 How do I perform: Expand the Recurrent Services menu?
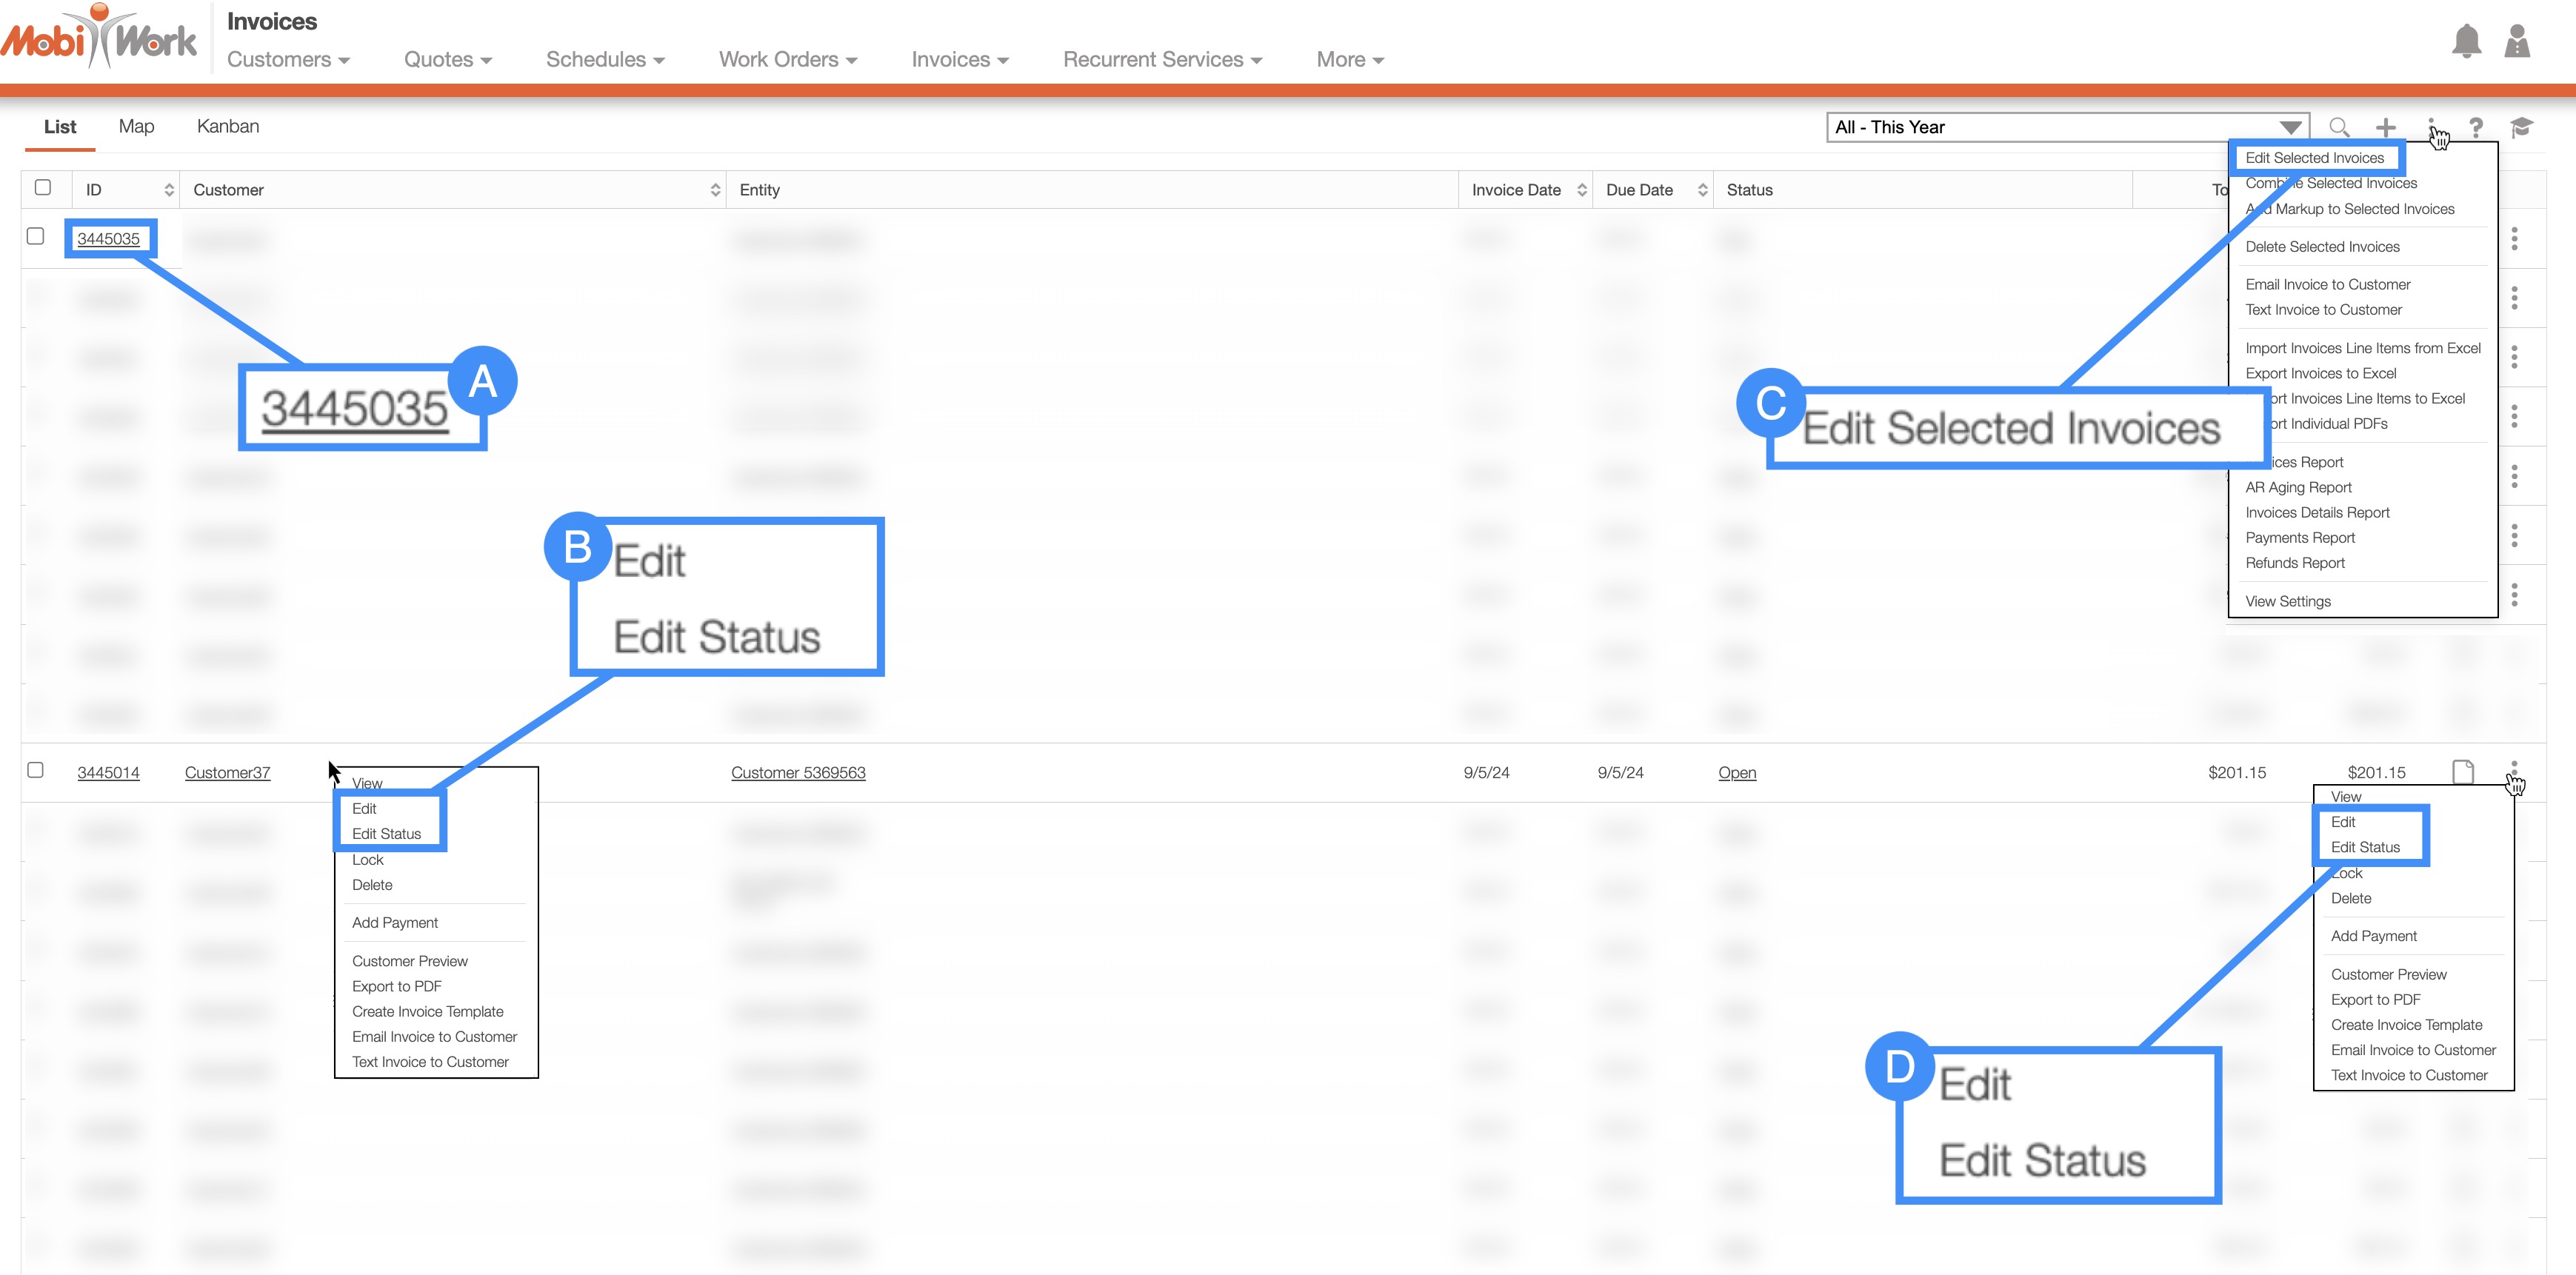coord(1161,60)
